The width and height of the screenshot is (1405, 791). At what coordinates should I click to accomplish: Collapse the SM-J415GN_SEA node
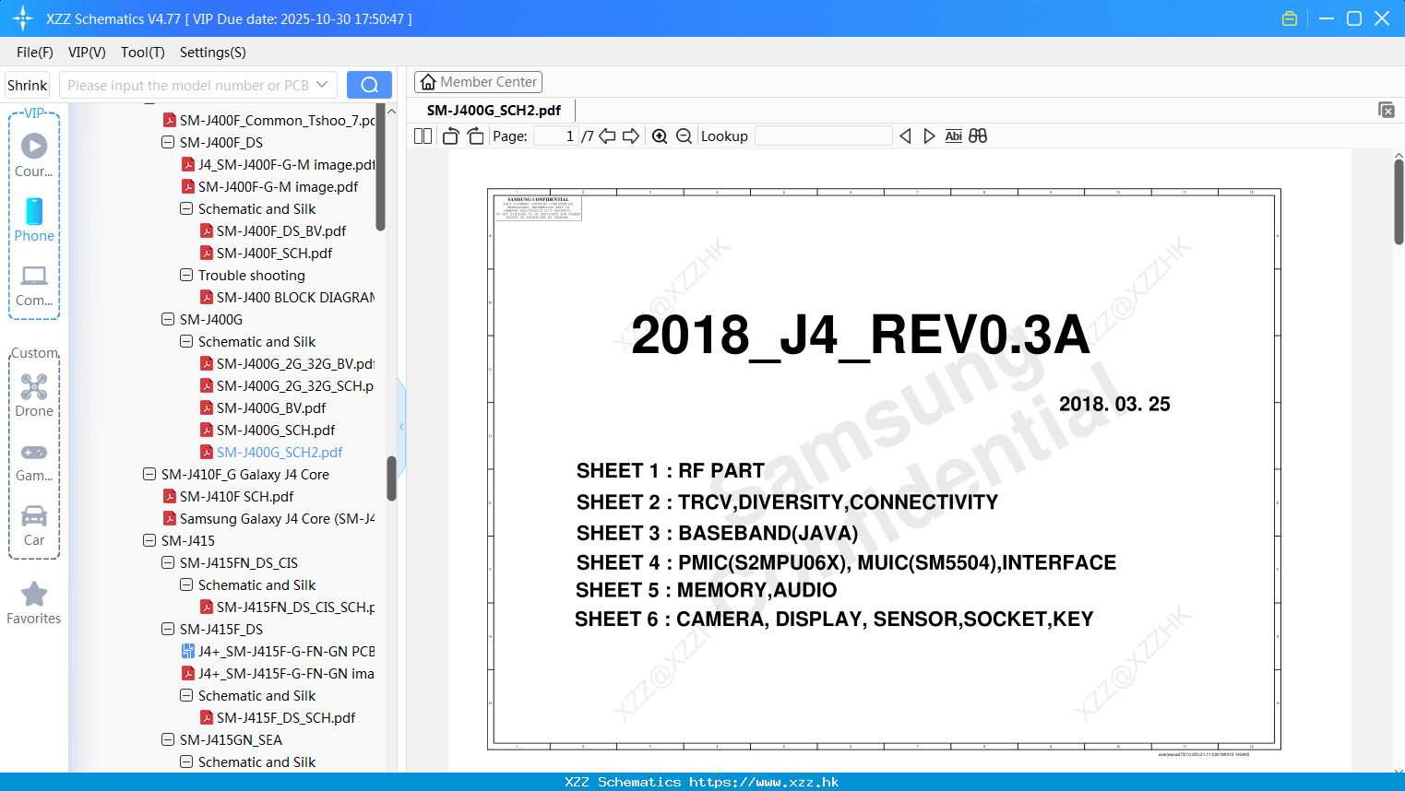click(168, 739)
